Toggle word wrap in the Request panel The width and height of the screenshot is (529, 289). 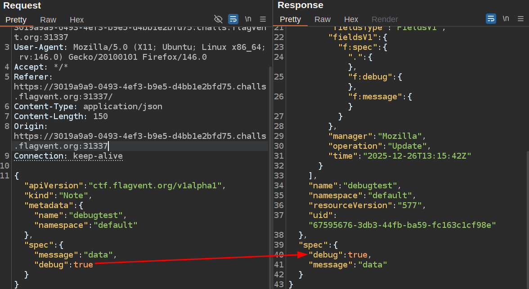coord(233,19)
